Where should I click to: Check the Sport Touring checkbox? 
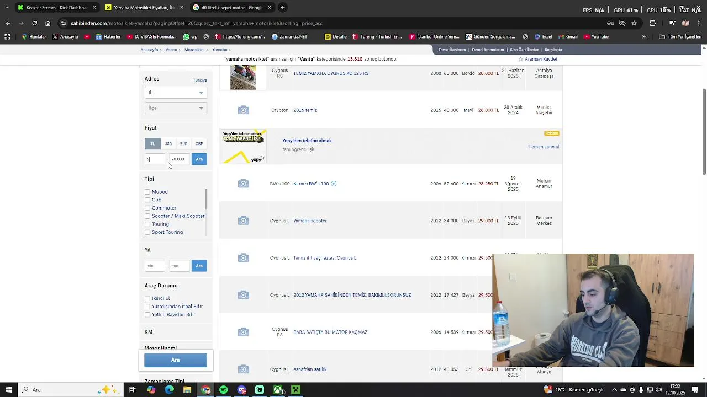pyautogui.click(x=147, y=232)
